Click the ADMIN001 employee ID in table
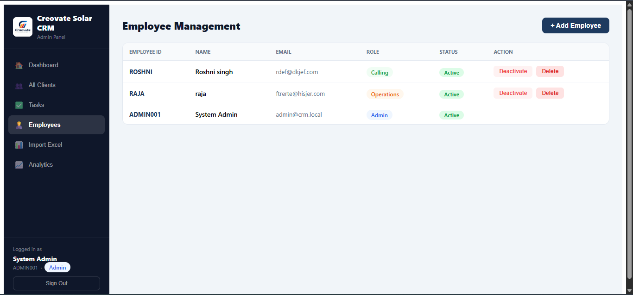The width and height of the screenshot is (633, 295). [145, 114]
